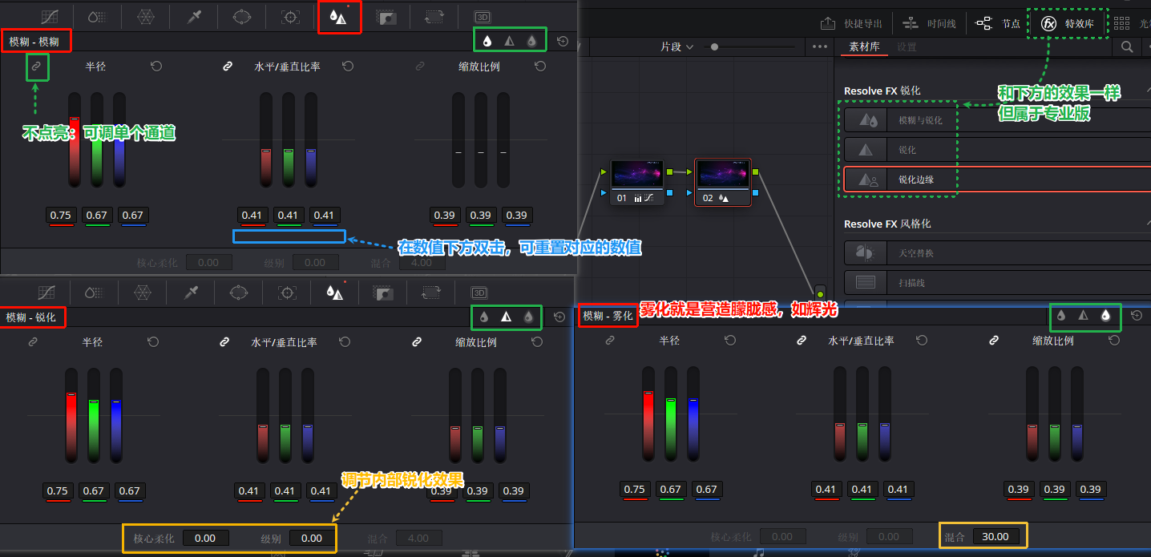Search the effects library
Image resolution: width=1151 pixels, height=557 pixels.
point(1127,47)
